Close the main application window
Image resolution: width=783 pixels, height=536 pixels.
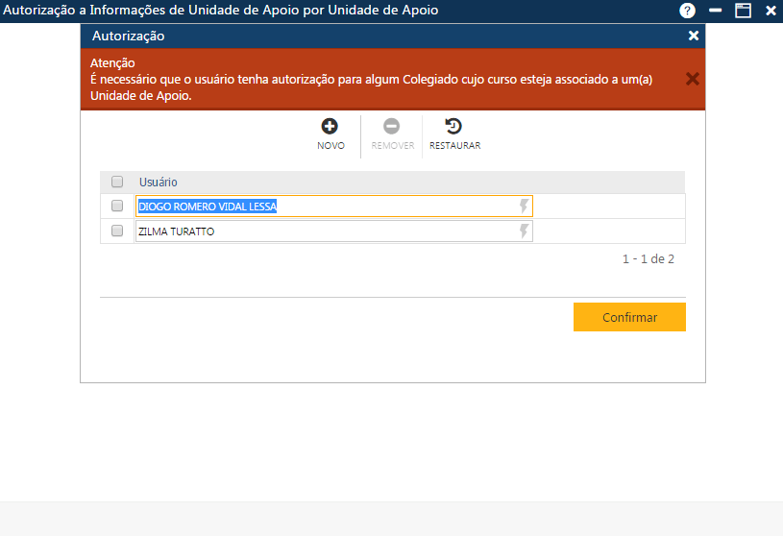pyautogui.click(x=771, y=11)
